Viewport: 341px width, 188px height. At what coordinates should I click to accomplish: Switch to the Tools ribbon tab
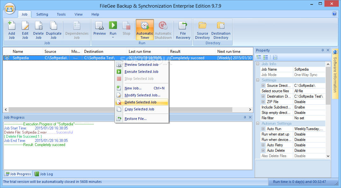61,14
